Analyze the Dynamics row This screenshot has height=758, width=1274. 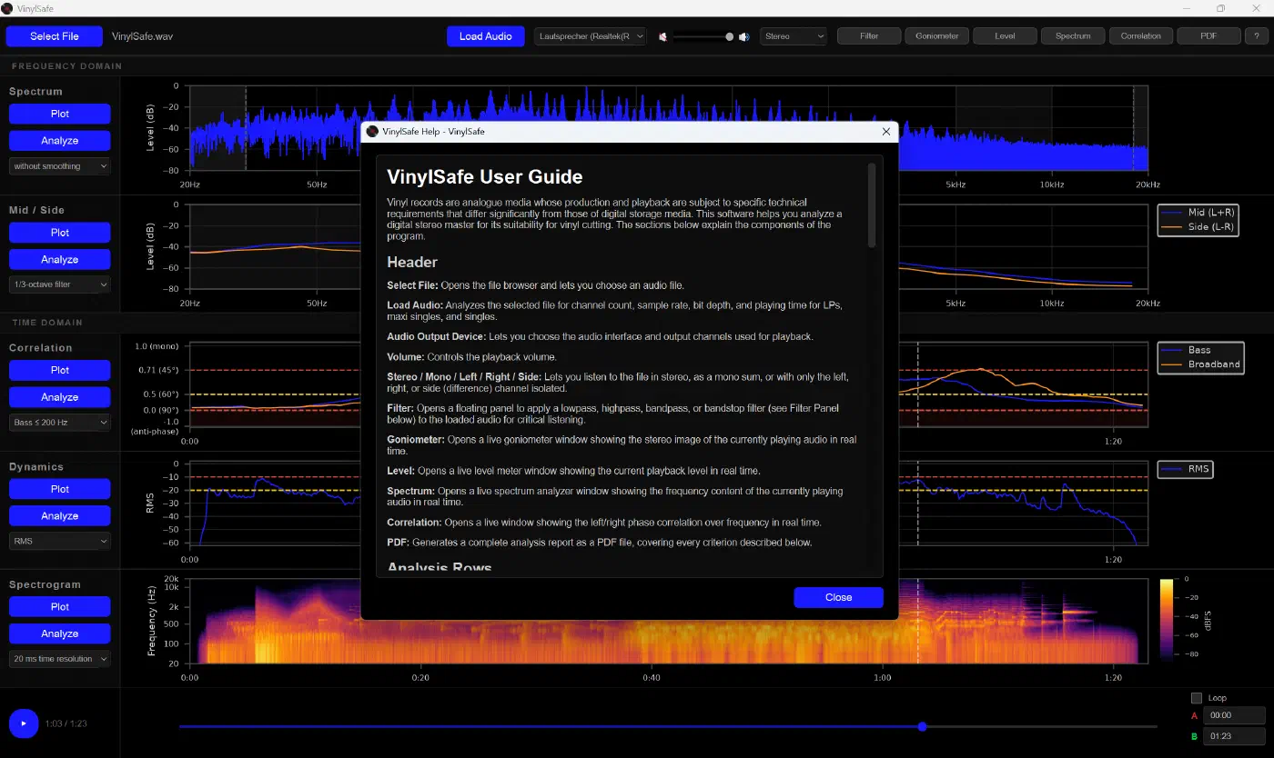tap(60, 515)
